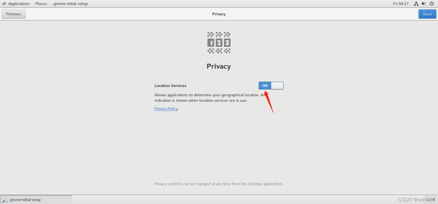
Task: Open the network connection status icon
Action: pyautogui.click(x=416, y=4)
